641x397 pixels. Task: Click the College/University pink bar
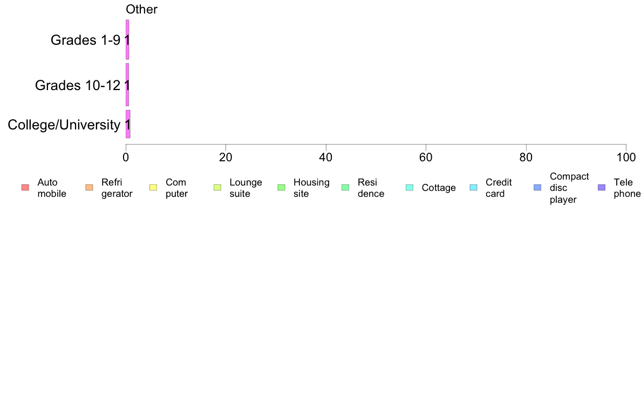[128, 124]
